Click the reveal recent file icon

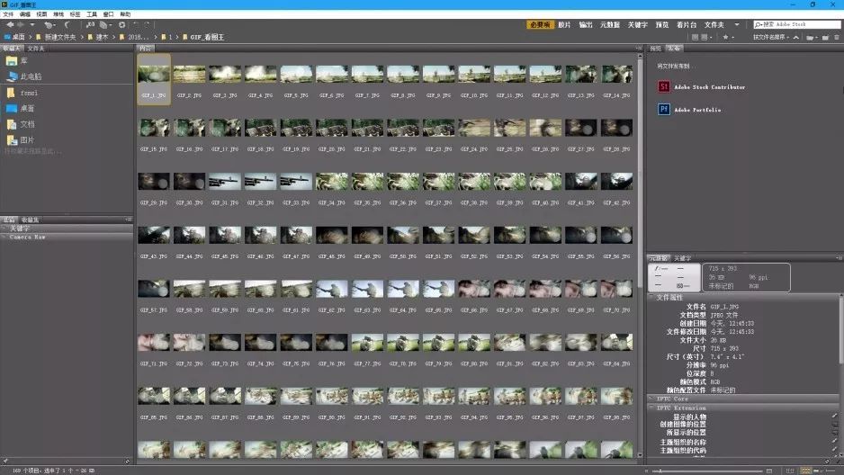coord(49,25)
